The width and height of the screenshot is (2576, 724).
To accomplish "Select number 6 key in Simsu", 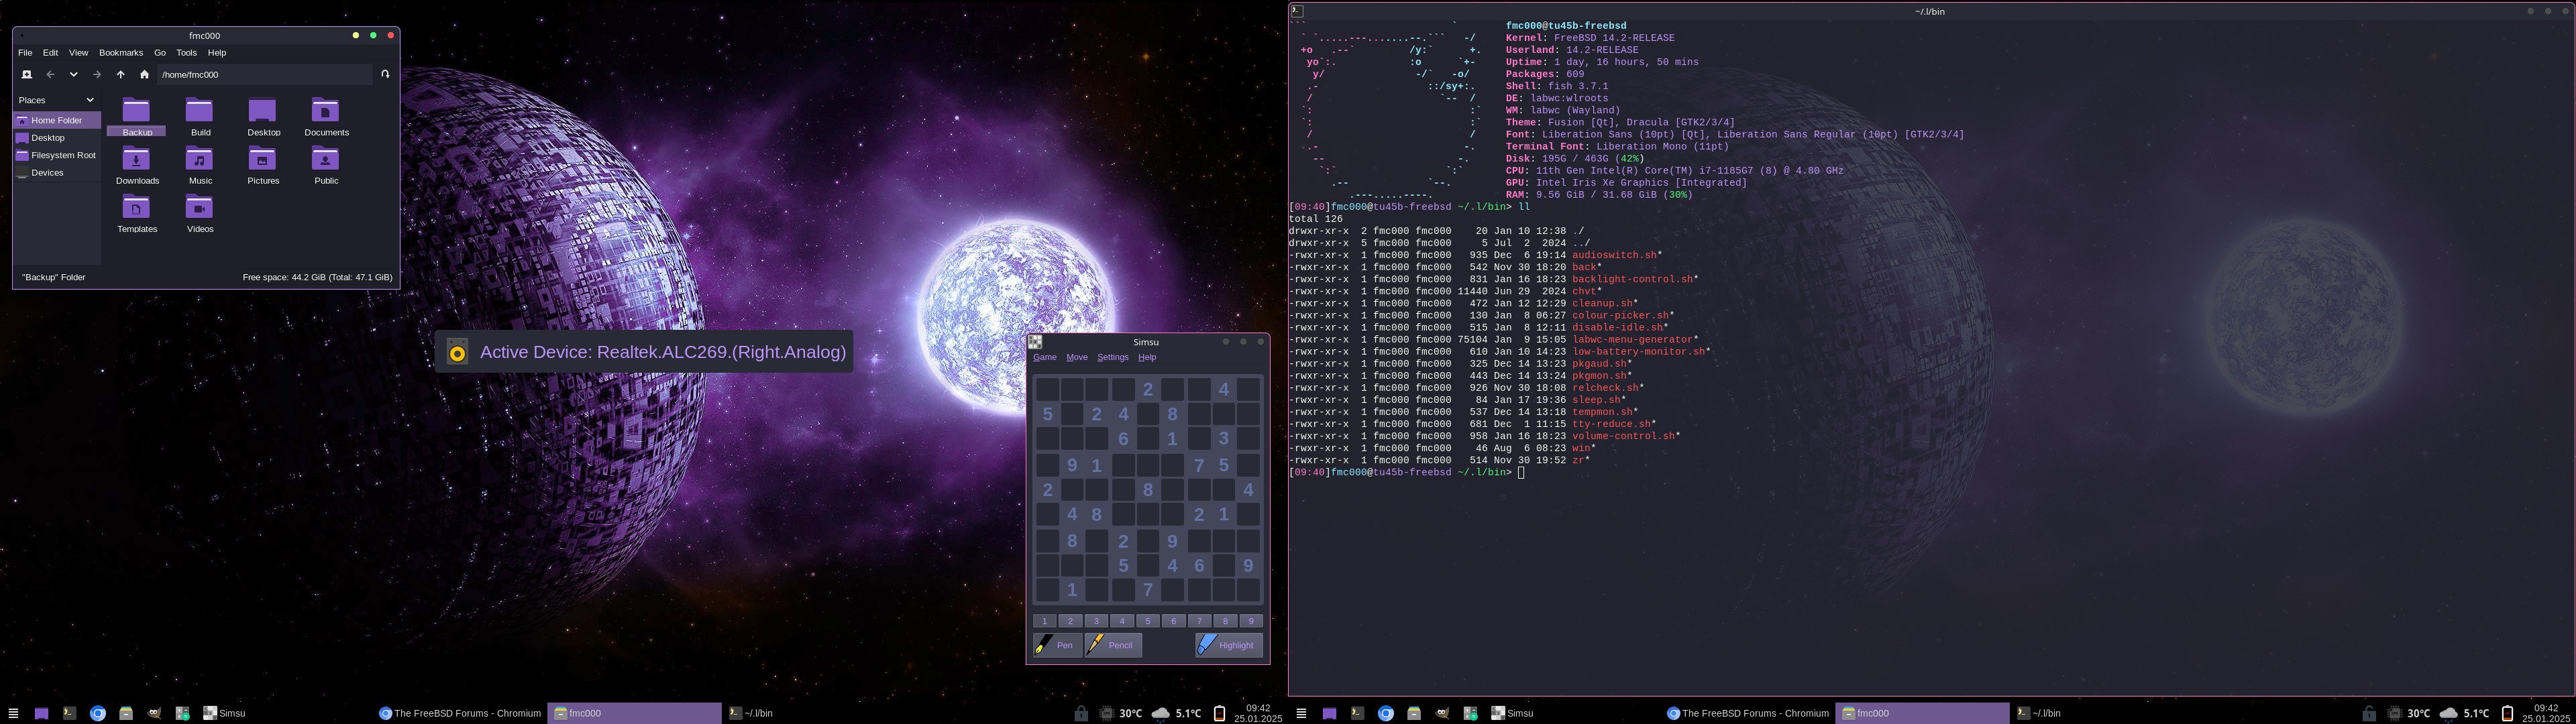I will [1174, 621].
